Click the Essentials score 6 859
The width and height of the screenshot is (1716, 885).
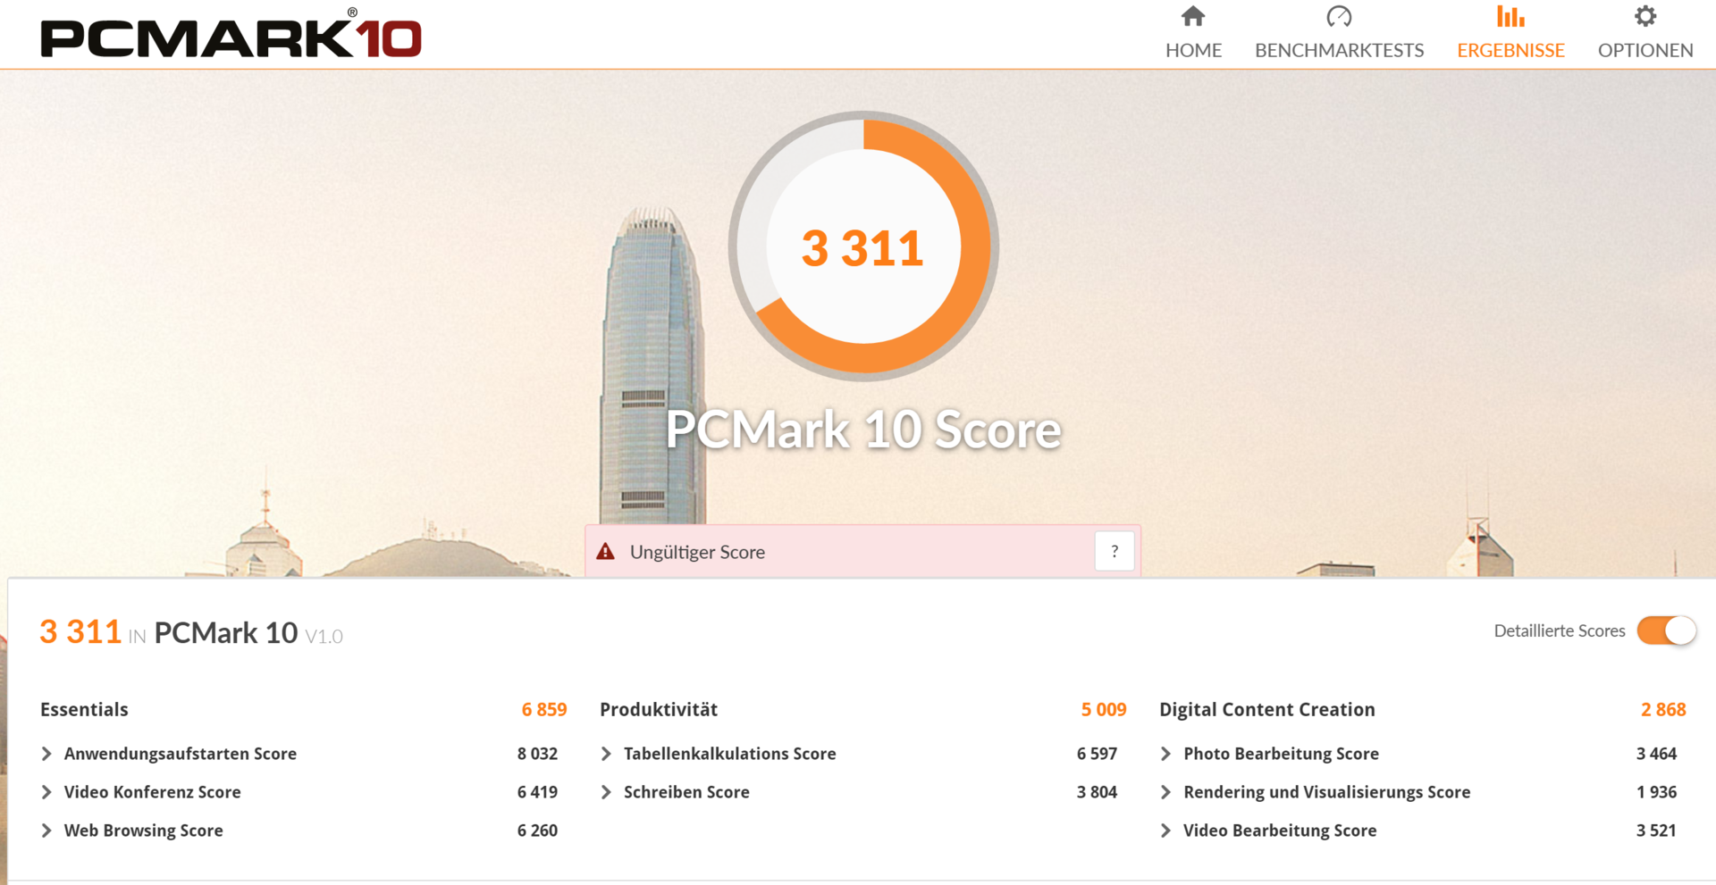coord(544,709)
